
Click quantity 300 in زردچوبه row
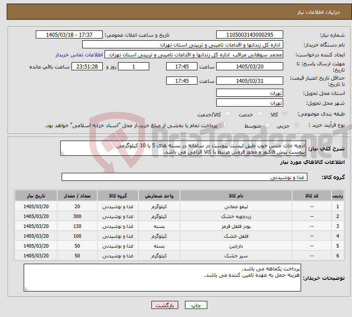coord(77,216)
